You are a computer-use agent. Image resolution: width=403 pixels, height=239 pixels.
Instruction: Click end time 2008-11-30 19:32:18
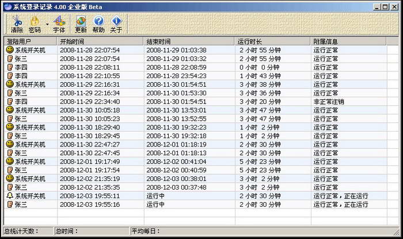click(x=176, y=136)
